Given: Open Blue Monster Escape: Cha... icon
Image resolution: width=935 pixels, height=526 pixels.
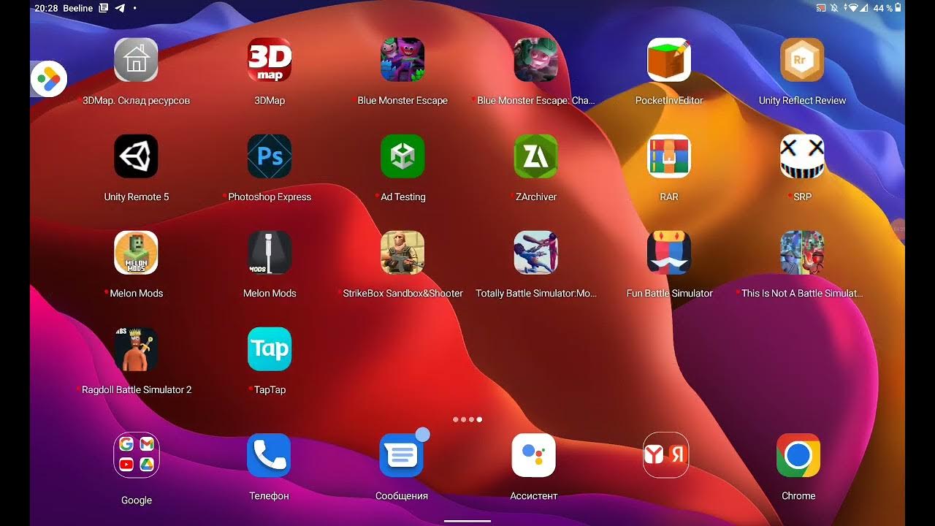Looking at the screenshot, I should (535, 59).
